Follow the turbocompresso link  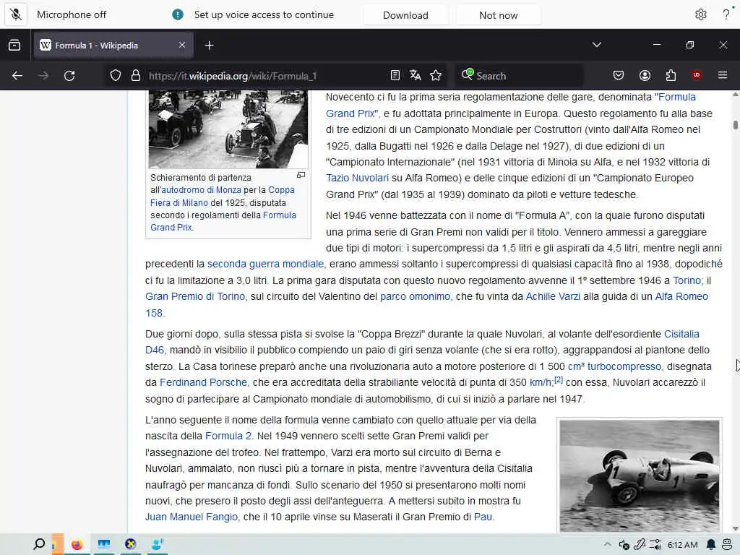pyautogui.click(x=624, y=366)
